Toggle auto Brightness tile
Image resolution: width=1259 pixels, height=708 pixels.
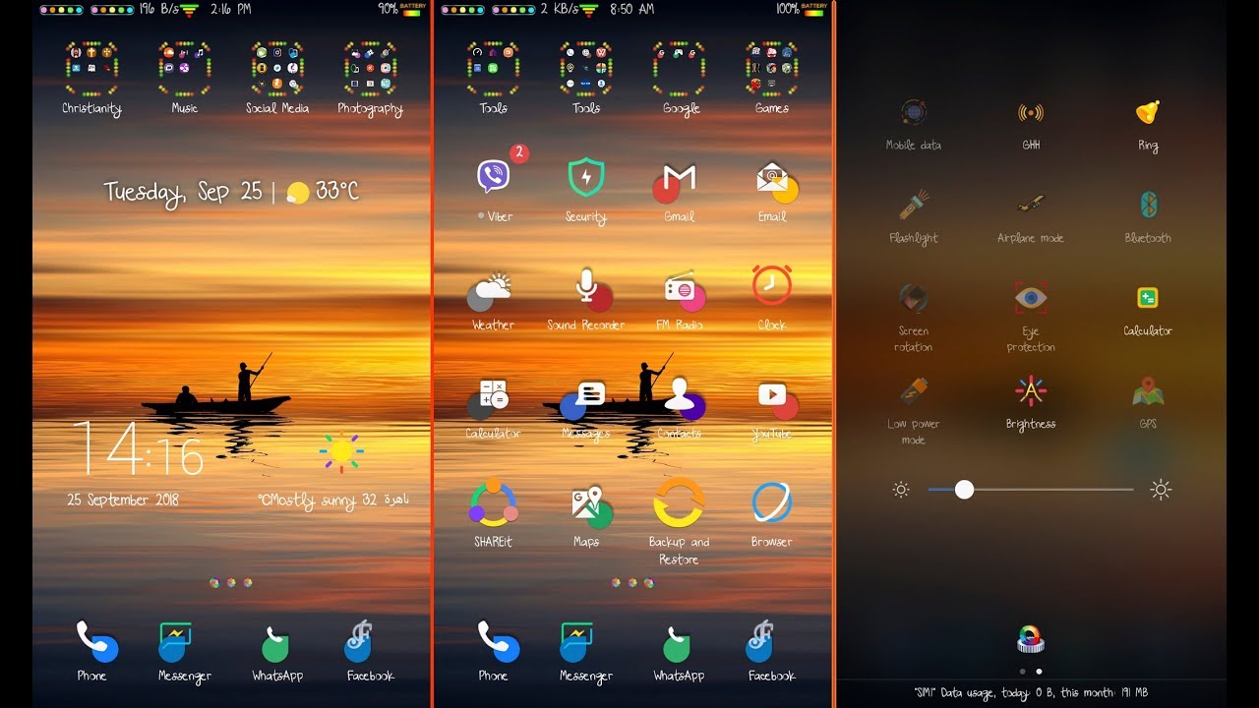tap(1031, 390)
